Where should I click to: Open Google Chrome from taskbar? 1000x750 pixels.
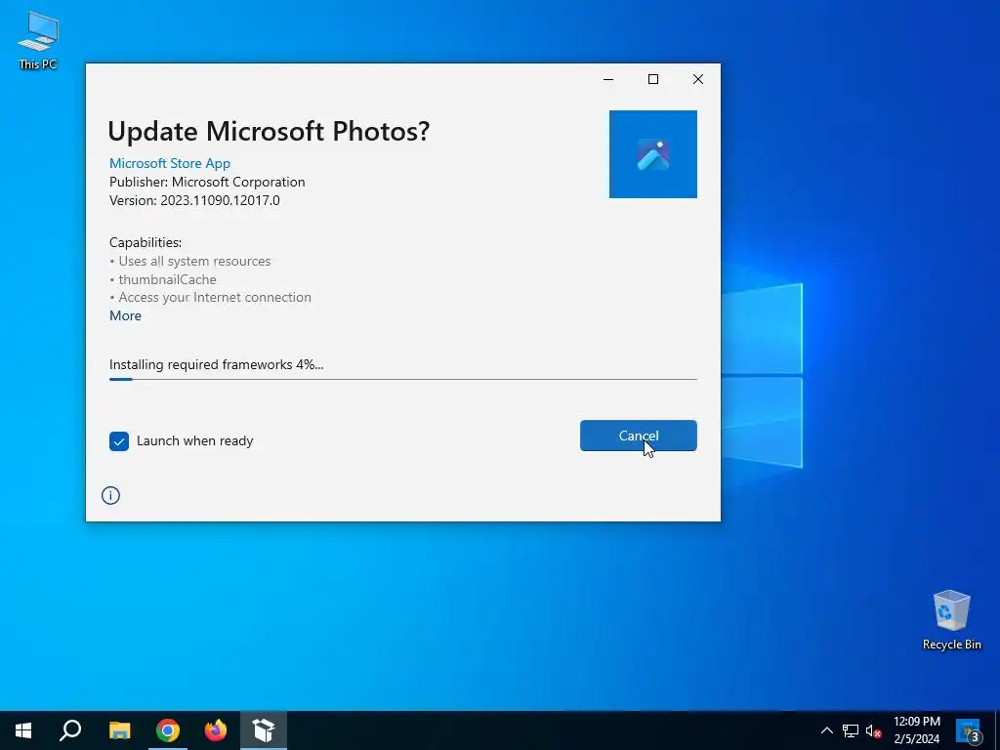click(168, 730)
